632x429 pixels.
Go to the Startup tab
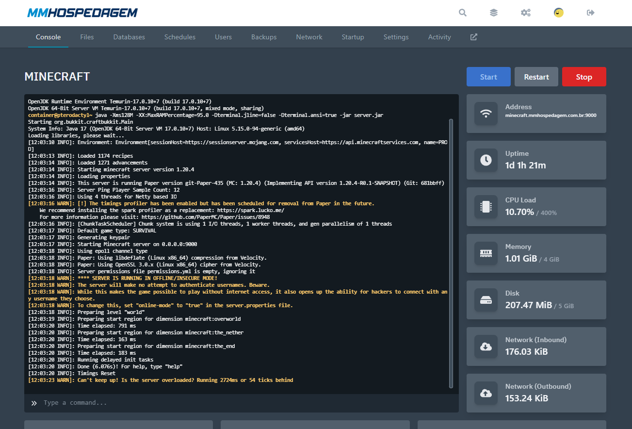(353, 37)
